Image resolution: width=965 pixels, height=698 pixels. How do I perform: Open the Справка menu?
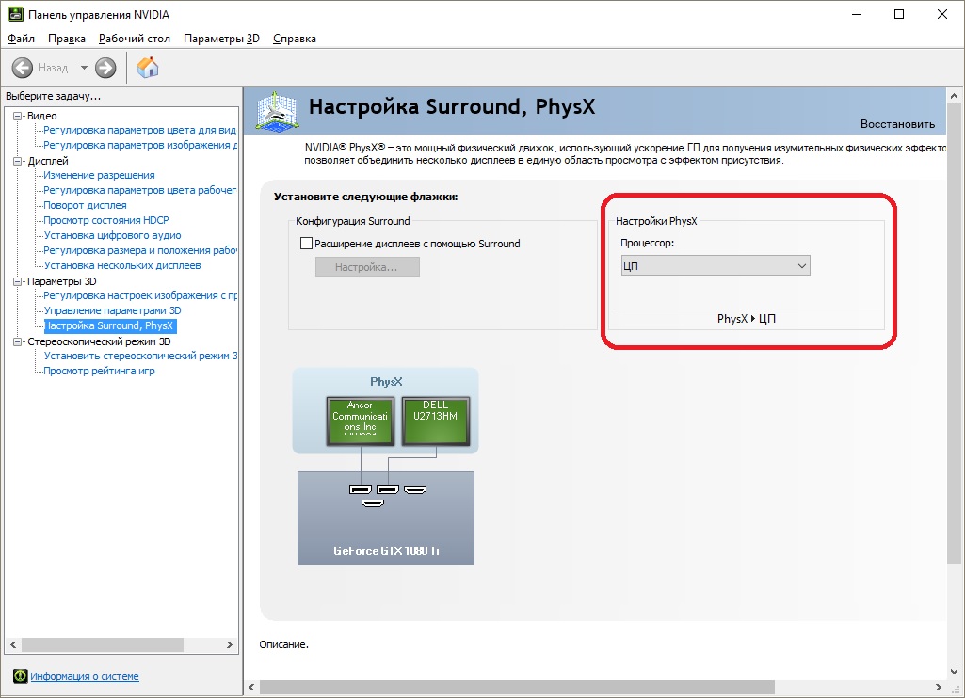(294, 39)
